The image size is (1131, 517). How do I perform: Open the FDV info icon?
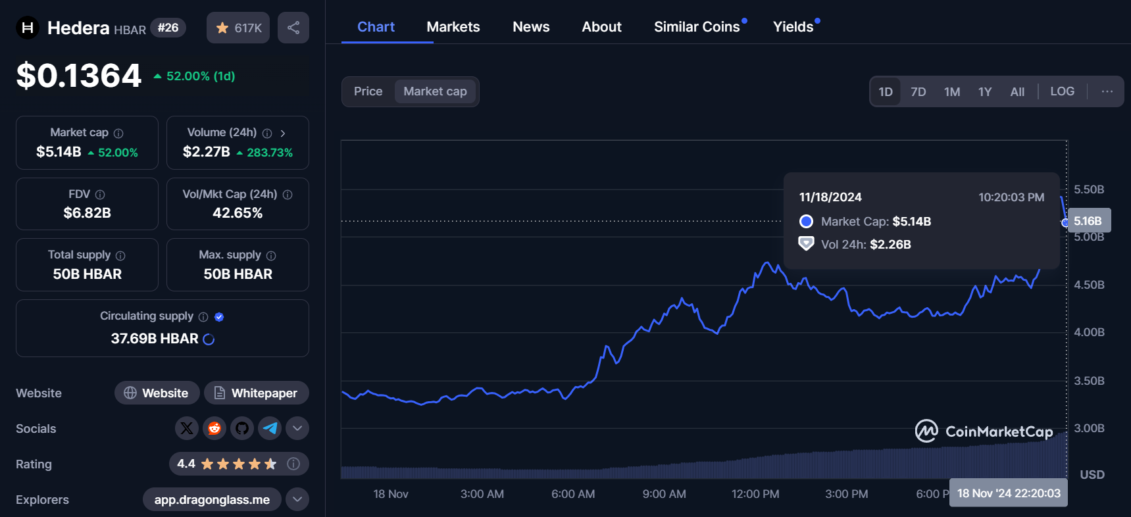point(100,195)
